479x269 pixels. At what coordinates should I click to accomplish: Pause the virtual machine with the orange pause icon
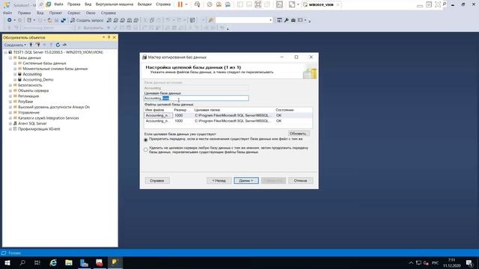click(180, 4)
